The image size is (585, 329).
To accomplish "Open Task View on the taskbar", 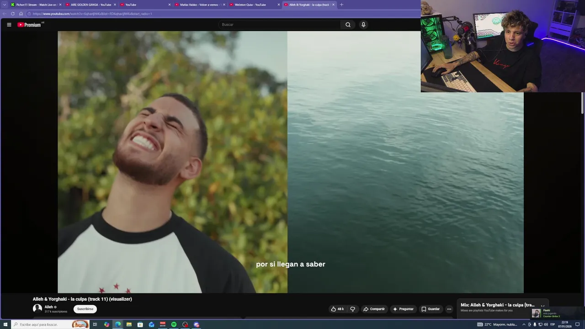I will [x=95, y=324].
